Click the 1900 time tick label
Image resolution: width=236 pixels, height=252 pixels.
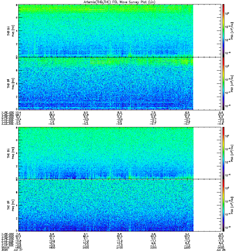(52, 248)
